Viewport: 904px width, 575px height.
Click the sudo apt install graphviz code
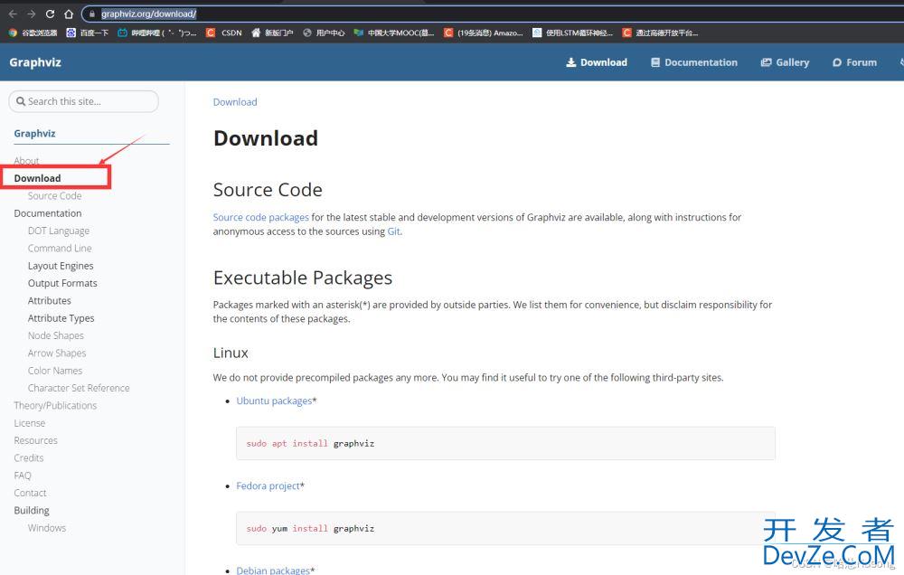coord(310,444)
